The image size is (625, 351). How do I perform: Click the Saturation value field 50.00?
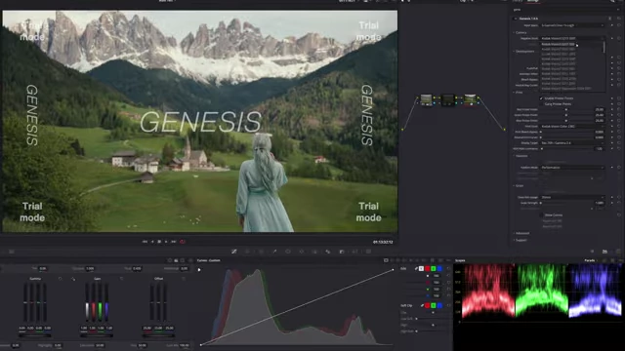[100, 345]
